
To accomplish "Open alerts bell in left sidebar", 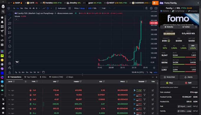I will coord(2,22).
